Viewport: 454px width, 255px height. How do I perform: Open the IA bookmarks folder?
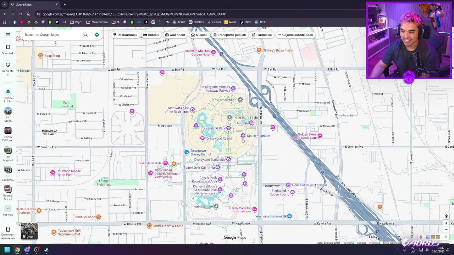click(x=115, y=22)
